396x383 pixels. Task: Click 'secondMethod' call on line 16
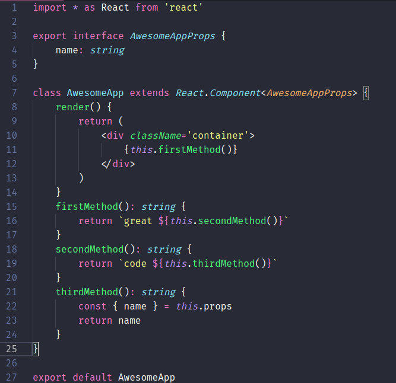pos(232,221)
